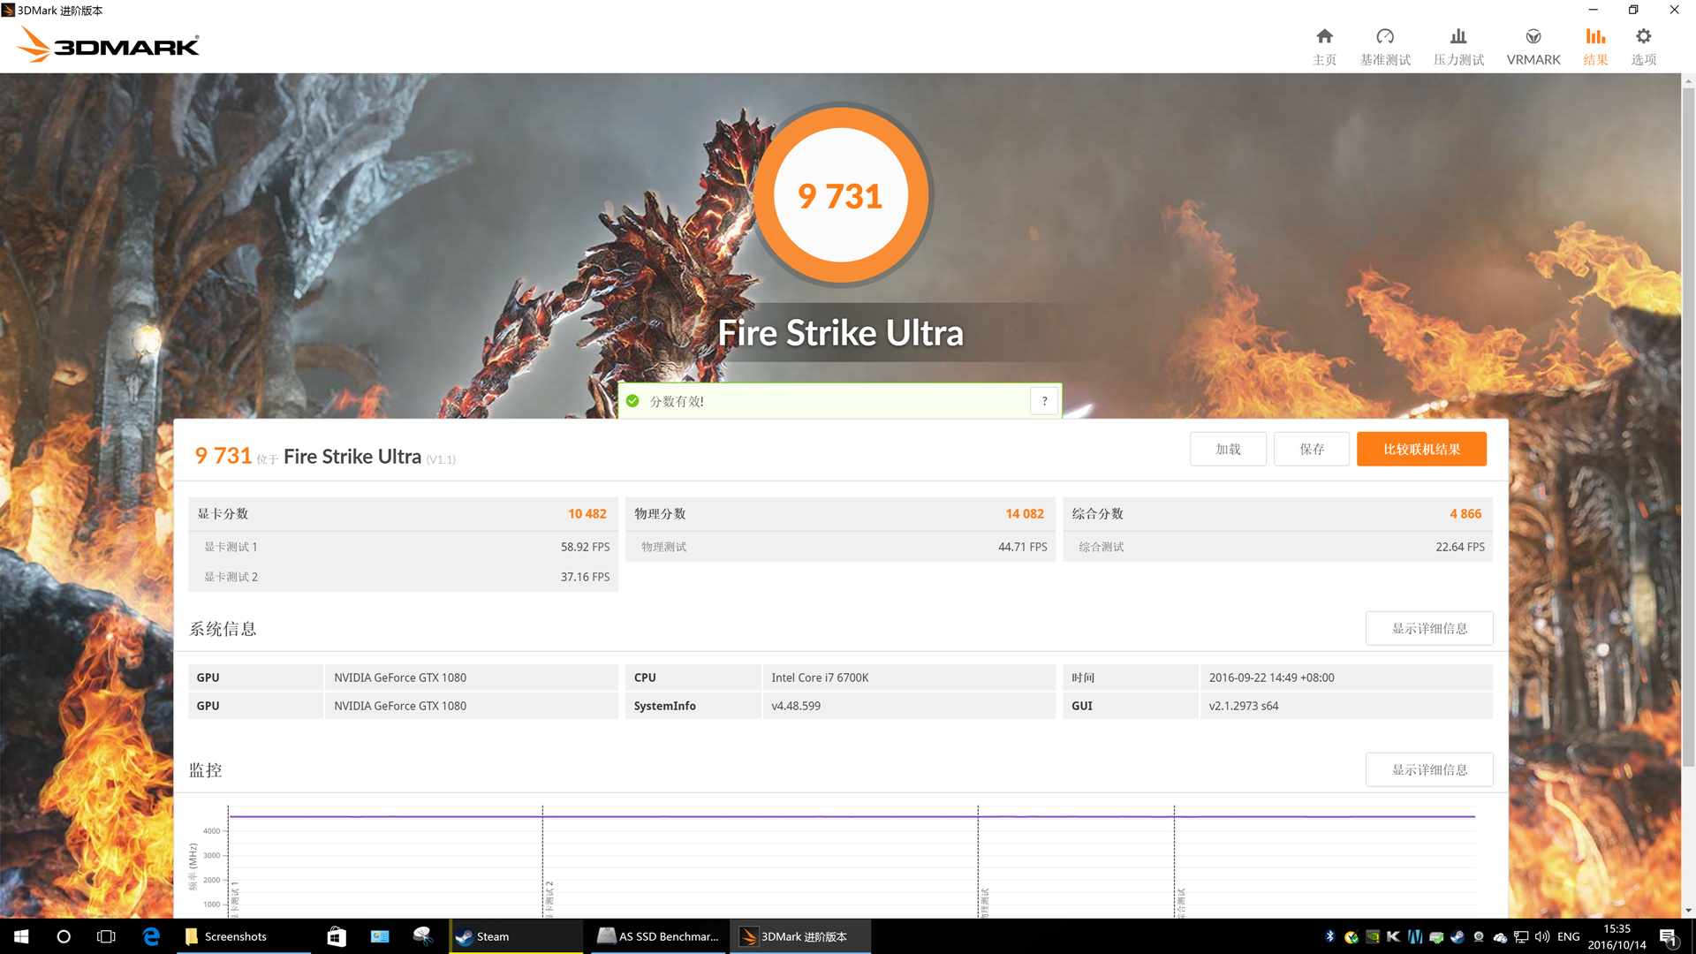Switch to AS SSD Benchmark taskbar item
Screen dimensions: 1696x954
(x=658, y=936)
